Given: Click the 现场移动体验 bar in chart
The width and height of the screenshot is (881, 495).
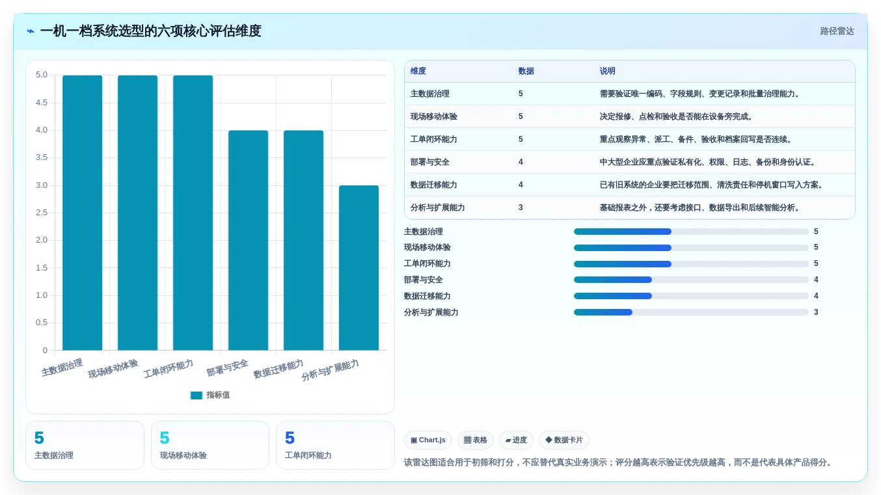Looking at the screenshot, I should (138, 213).
